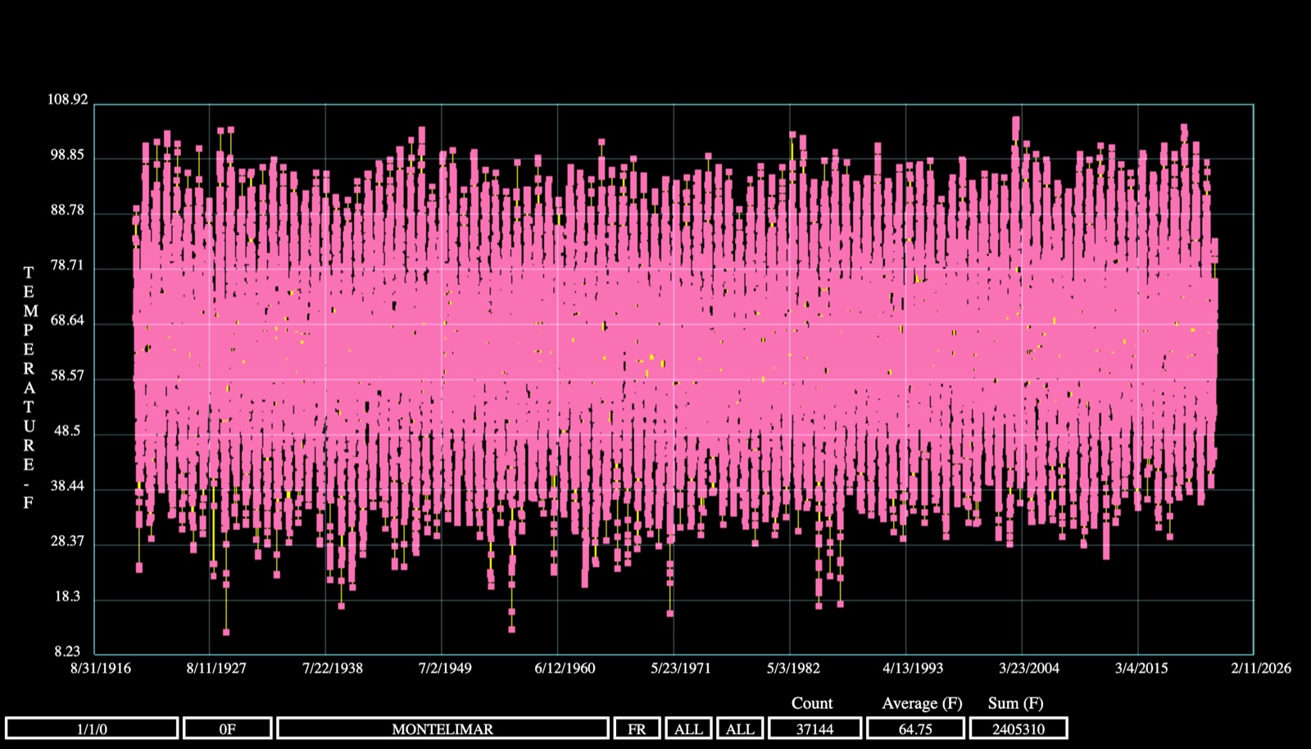Click the 8/31/1916 date label
The image size is (1311, 749).
pos(101,668)
